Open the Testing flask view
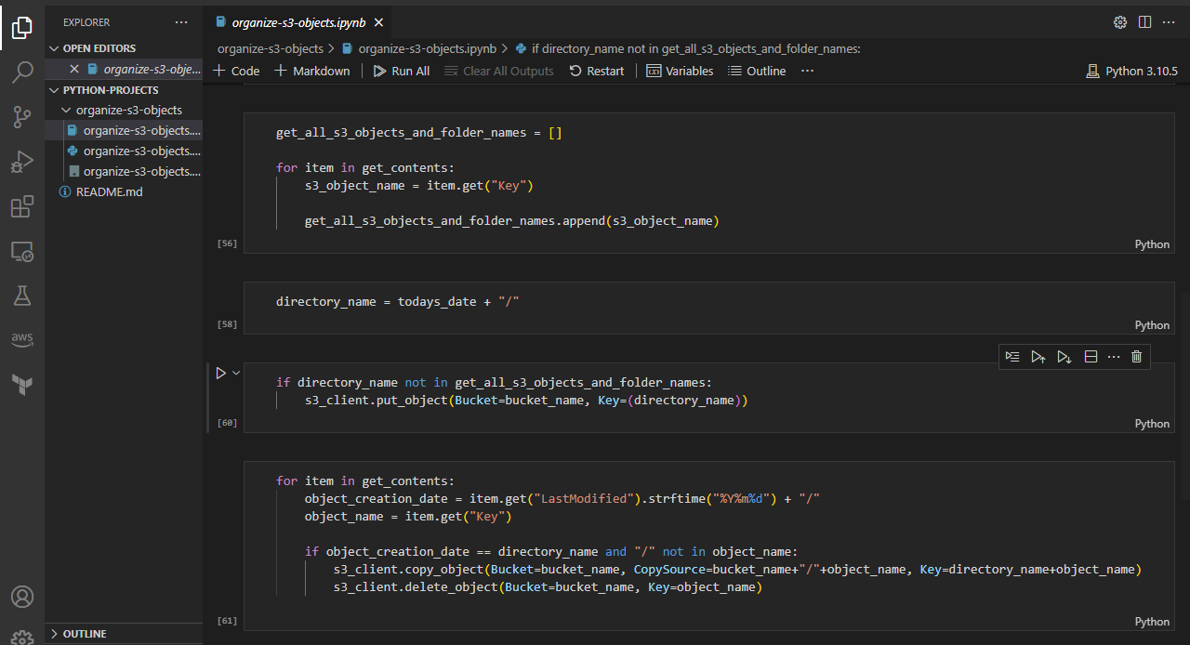 coord(22,296)
